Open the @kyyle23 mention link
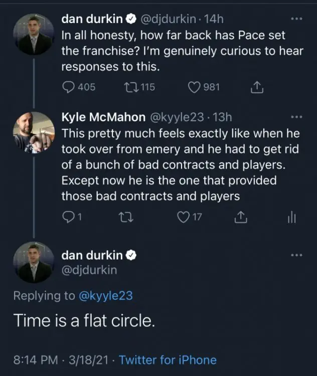Image resolution: width=317 pixels, height=376 pixels. coord(106,296)
